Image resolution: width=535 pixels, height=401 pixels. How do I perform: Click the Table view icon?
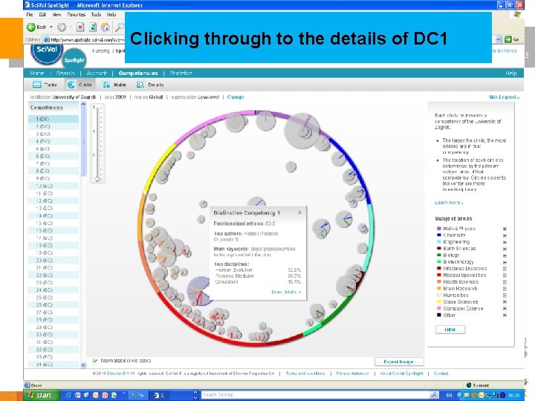(x=37, y=85)
